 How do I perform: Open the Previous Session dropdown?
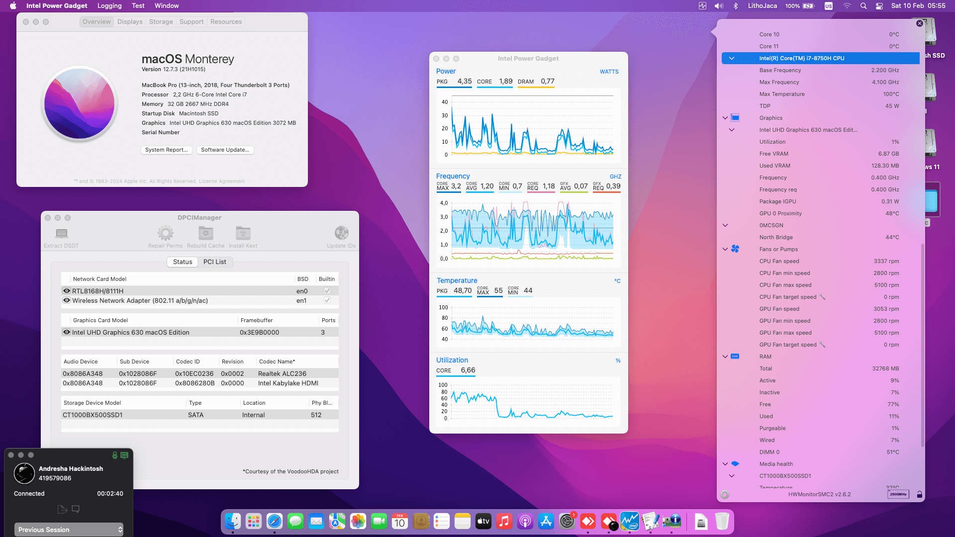pyautogui.click(x=69, y=530)
